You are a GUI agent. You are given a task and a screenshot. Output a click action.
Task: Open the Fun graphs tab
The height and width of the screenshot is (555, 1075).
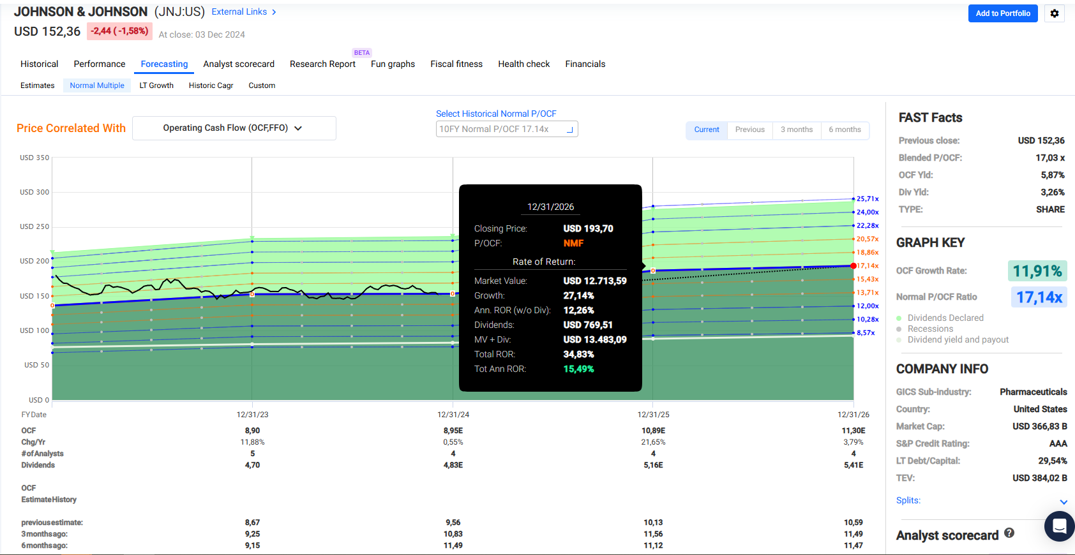(393, 64)
